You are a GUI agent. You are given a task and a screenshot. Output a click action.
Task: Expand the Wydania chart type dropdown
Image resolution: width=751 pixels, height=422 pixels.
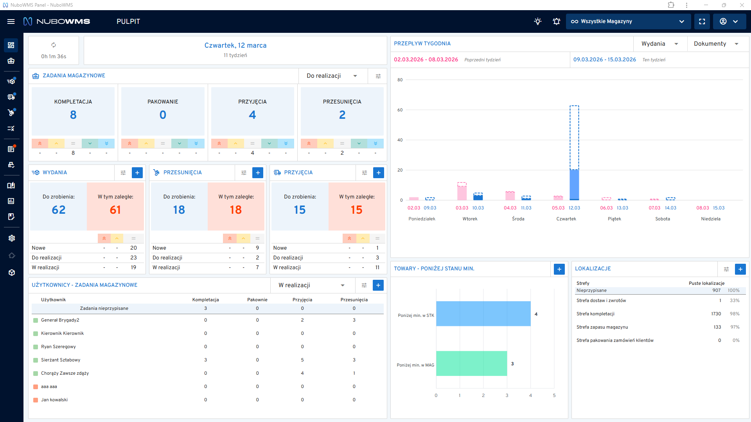point(659,44)
